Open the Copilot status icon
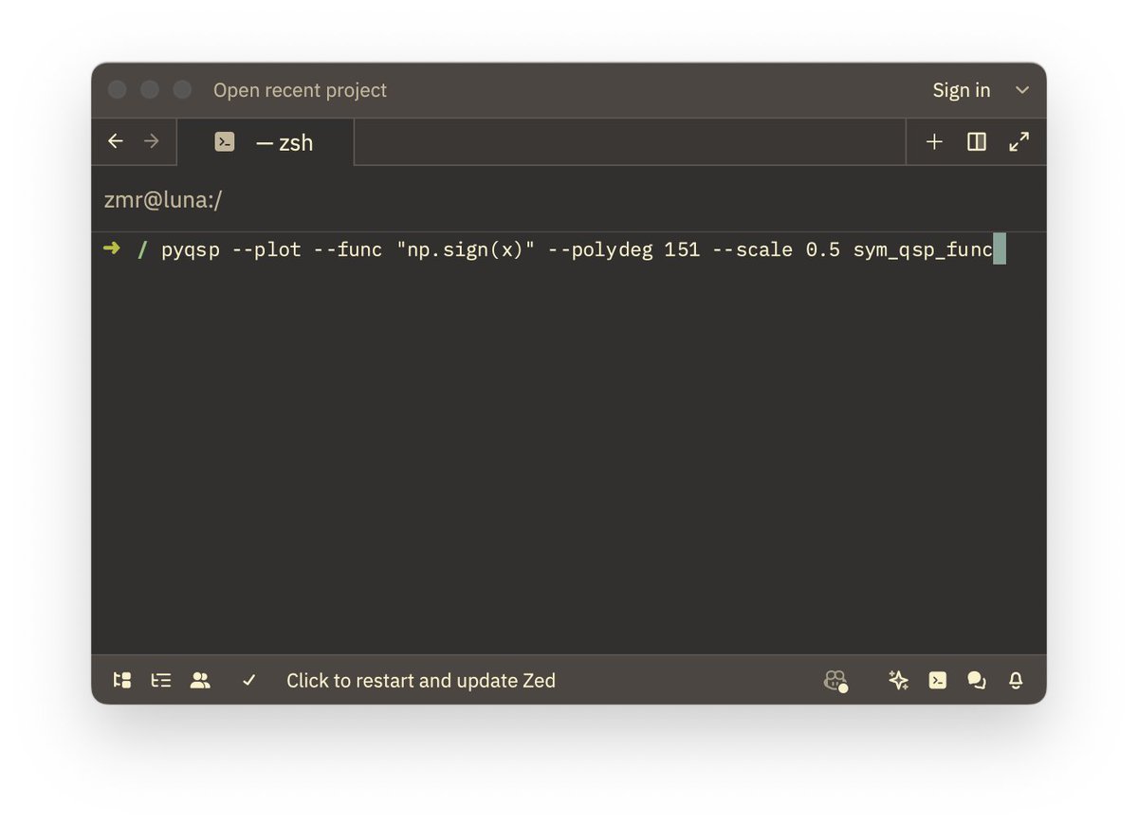 pyautogui.click(x=835, y=681)
